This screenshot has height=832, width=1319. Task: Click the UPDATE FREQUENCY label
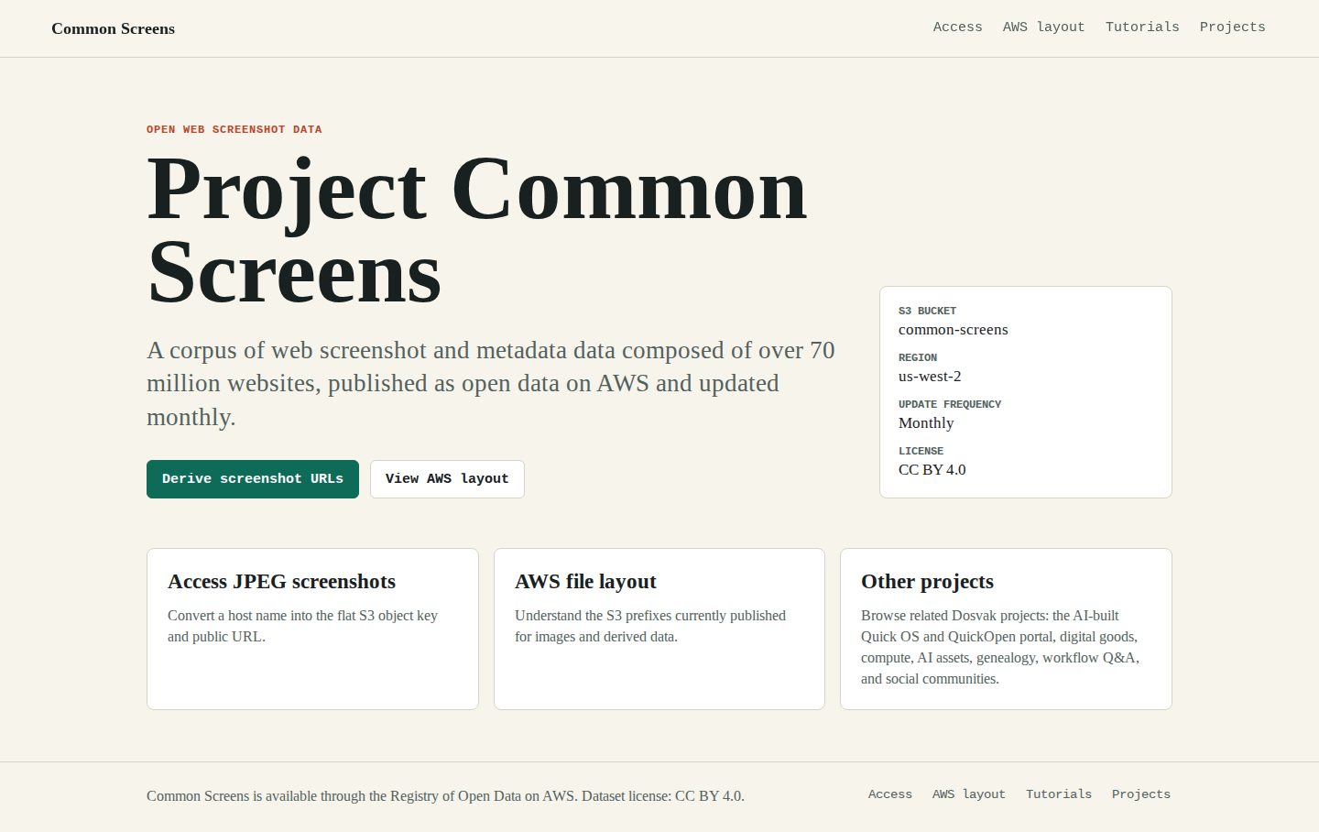click(x=950, y=405)
